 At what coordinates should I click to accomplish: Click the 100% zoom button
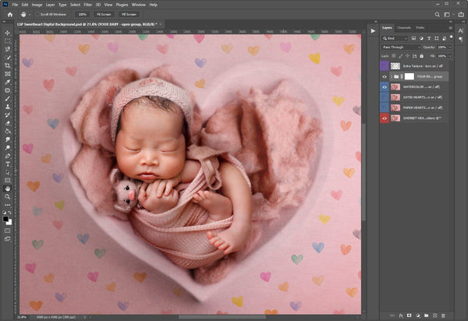[83, 14]
